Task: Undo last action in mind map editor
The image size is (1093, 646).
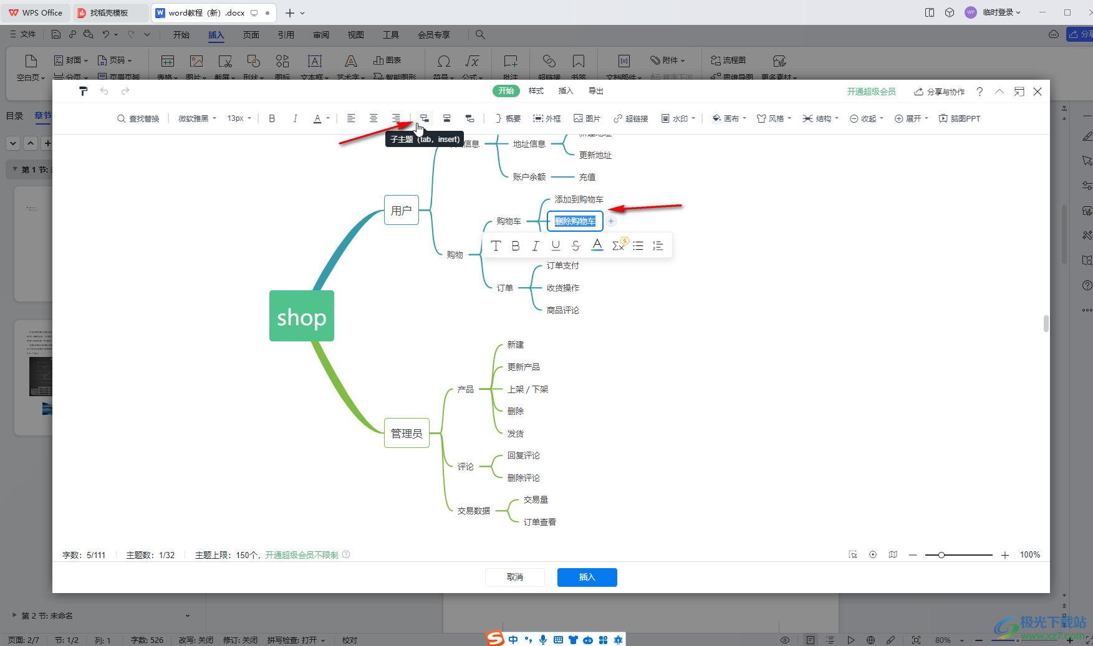Action: (104, 91)
